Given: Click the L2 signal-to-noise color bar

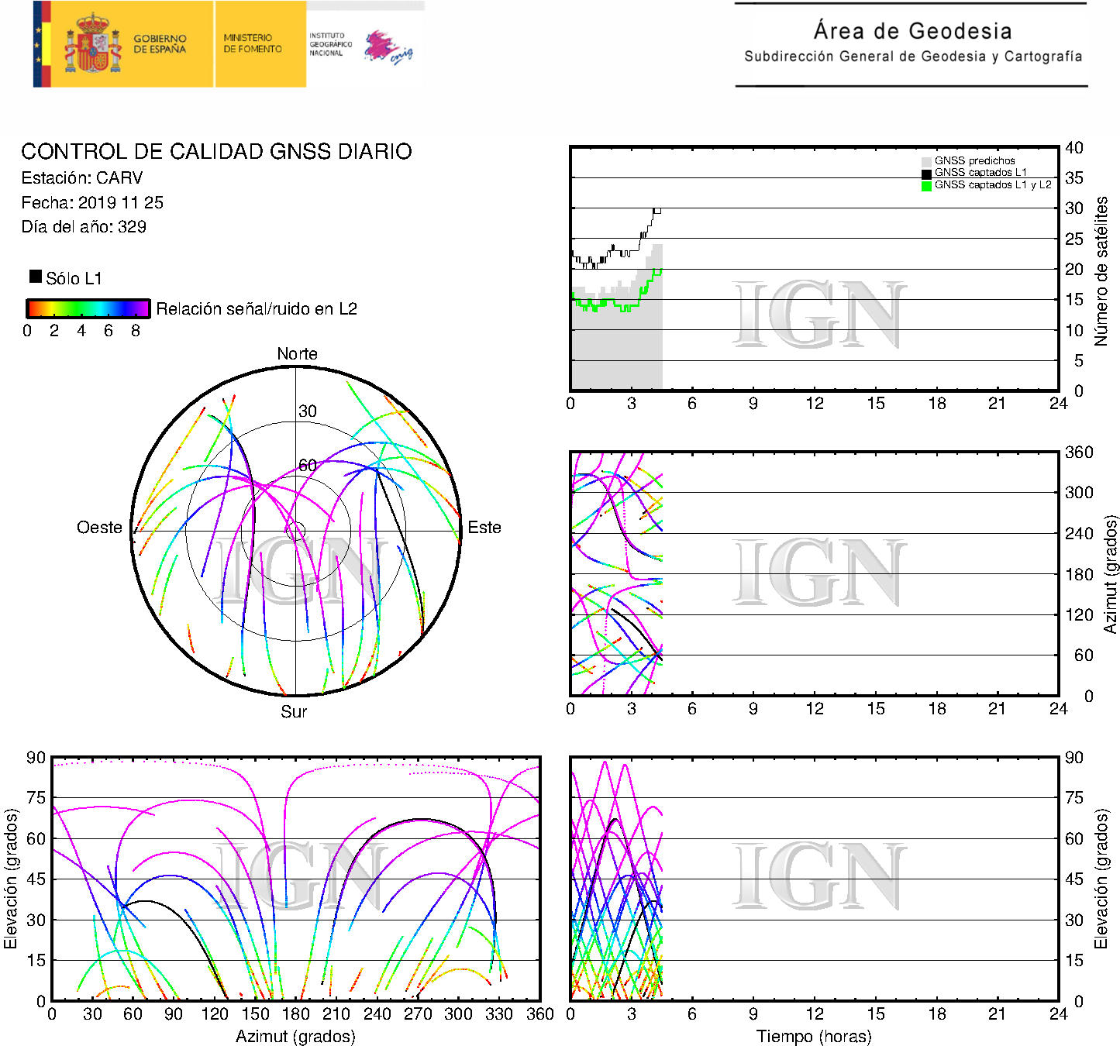Looking at the screenshot, I should tap(88, 308).
